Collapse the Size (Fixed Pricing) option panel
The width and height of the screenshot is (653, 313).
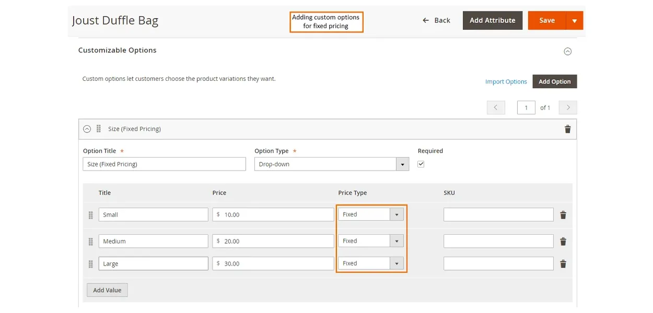(x=87, y=129)
